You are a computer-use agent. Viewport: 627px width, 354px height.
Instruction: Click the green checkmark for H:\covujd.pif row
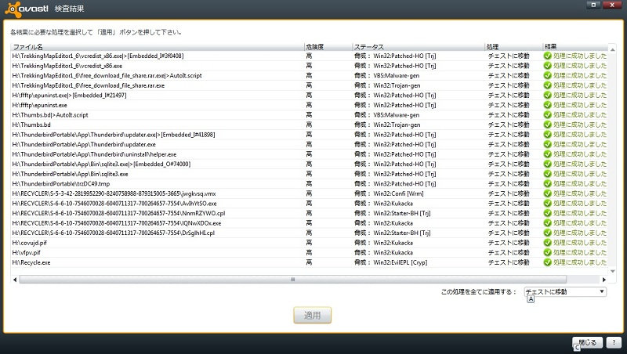tap(547, 243)
